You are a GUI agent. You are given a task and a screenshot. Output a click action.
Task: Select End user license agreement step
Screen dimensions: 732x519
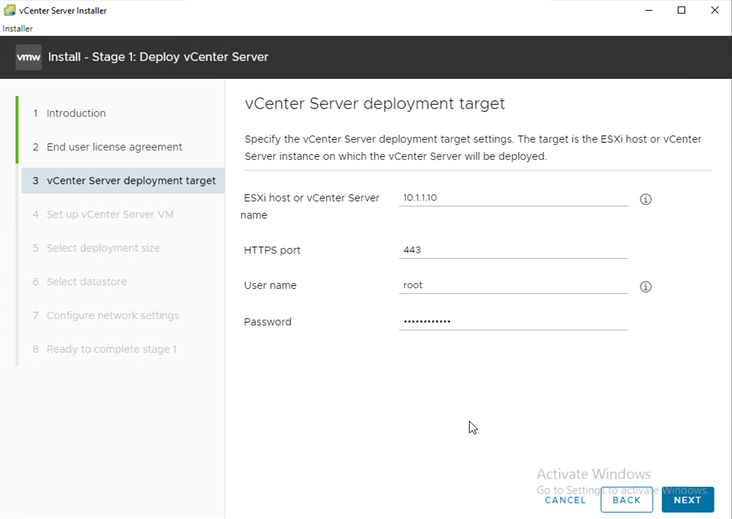114,147
